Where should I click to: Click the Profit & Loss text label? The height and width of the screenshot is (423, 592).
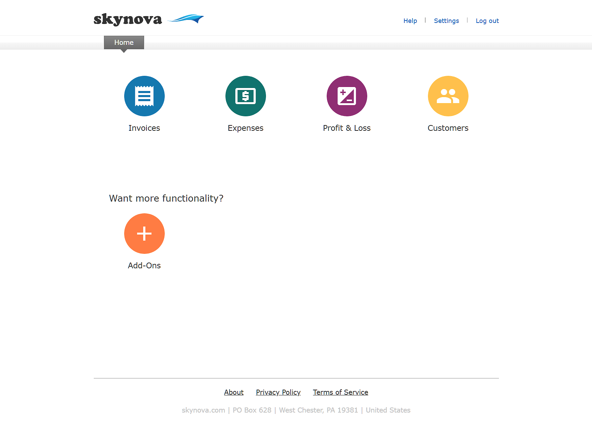(x=347, y=128)
